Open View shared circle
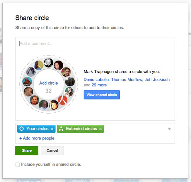The height and width of the screenshot is (182, 191). (102, 95)
